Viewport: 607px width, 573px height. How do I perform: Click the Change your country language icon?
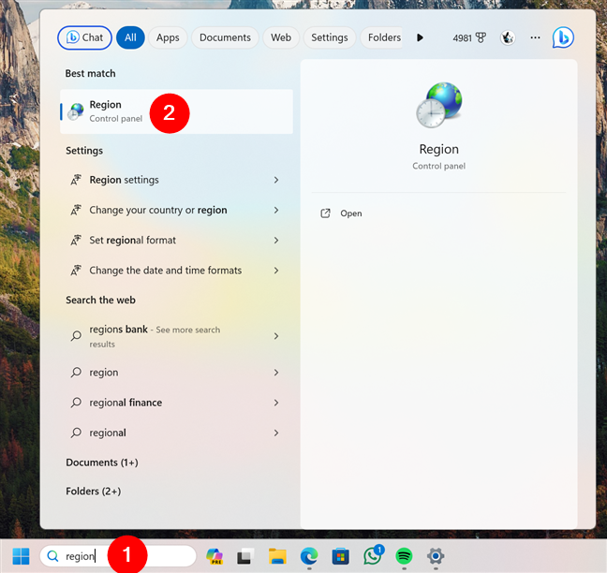pos(76,210)
